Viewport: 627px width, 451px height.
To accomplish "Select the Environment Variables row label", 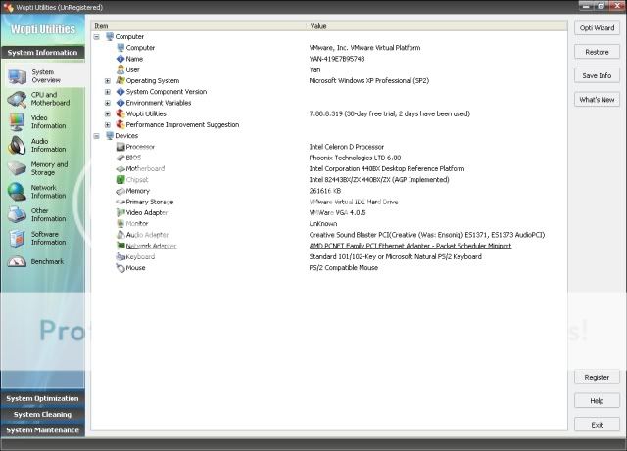I will (x=159, y=103).
